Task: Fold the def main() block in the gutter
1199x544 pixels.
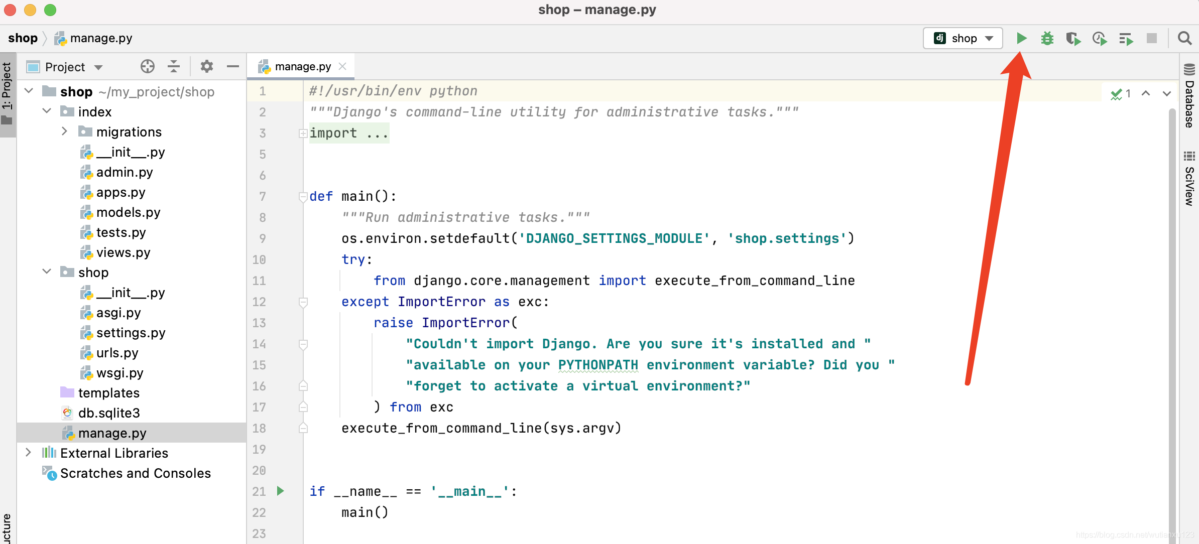Action: 303,196
